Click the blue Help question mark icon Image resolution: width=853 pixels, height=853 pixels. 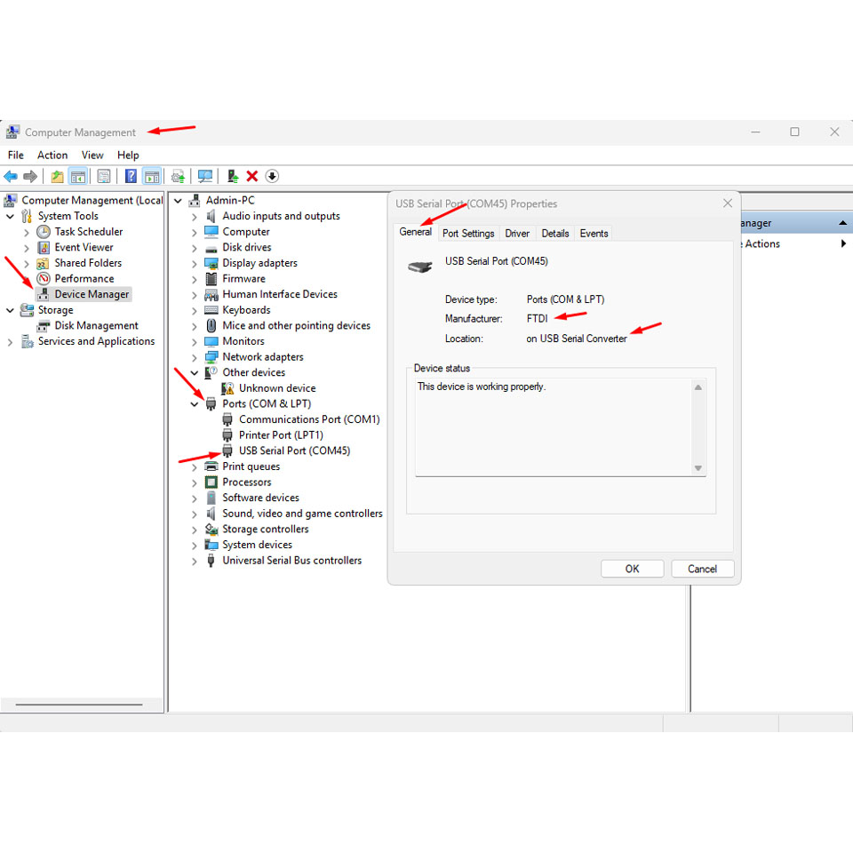(x=131, y=176)
